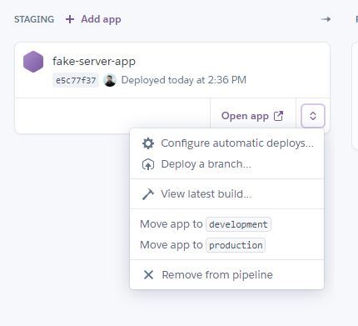This screenshot has width=358, height=326.
Task: Click the Open app button
Action: [x=253, y=116]
